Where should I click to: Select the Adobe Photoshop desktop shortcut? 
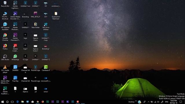click(x=15, y=26)
